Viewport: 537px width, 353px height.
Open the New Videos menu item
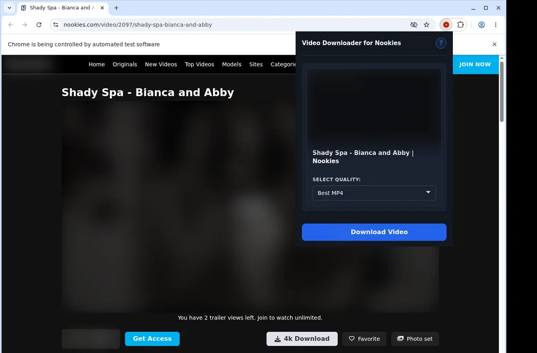tap(161, 64)
